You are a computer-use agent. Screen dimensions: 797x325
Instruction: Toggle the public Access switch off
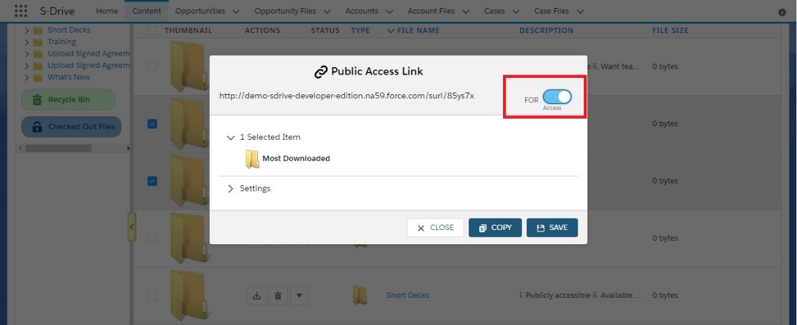pos(557,96)
